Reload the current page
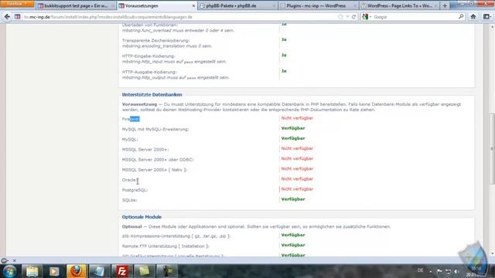 coord(353,17)
